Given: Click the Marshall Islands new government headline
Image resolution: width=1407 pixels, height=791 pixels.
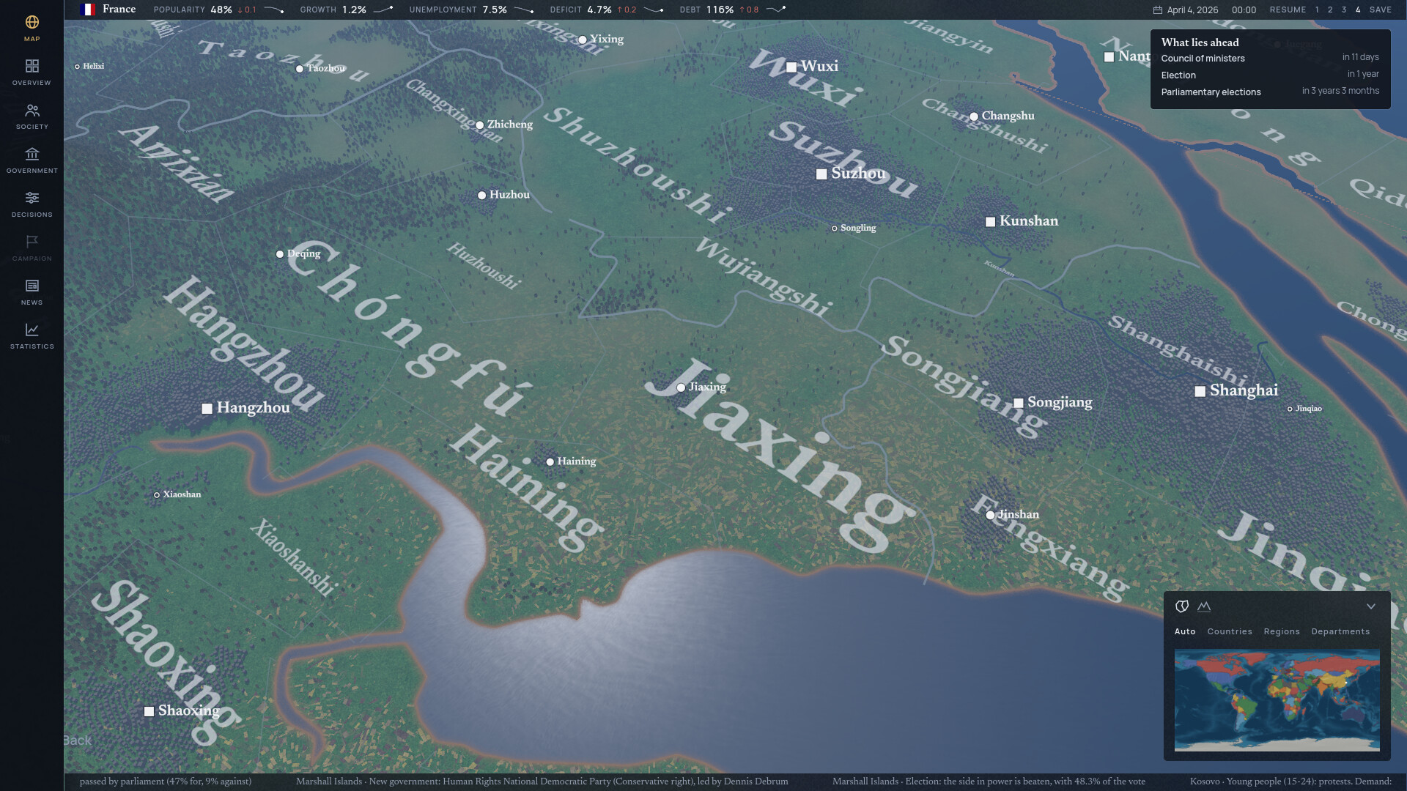Looking at the screenshot, I should [x=542, y=781].
